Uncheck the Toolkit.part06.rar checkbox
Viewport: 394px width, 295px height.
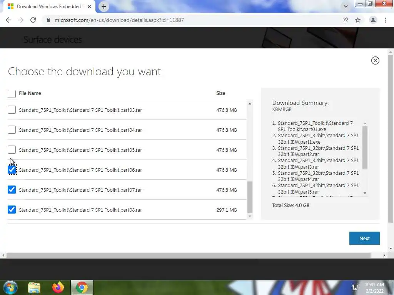[x=12, y=170]
